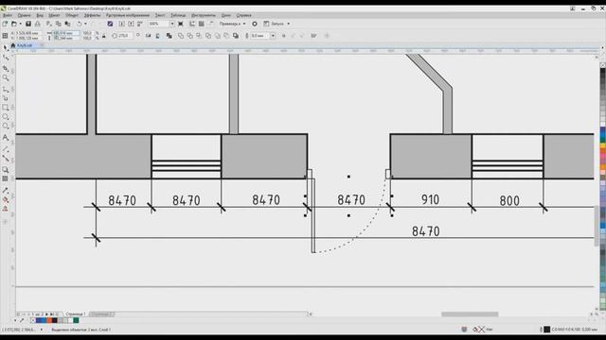Open the Объект (Object) menu

pyautogui.click(x=72, y=15)
